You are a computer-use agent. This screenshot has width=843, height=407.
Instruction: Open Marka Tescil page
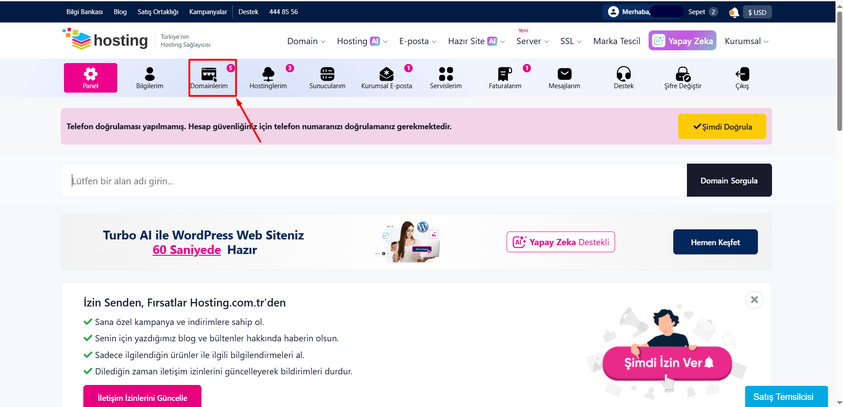pos(616,41)
